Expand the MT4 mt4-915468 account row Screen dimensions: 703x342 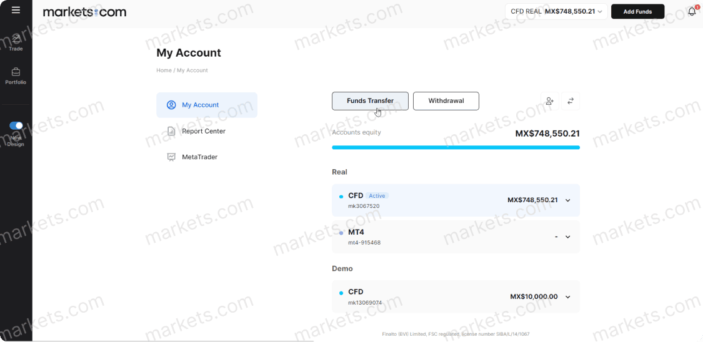[x=456, y=237]
